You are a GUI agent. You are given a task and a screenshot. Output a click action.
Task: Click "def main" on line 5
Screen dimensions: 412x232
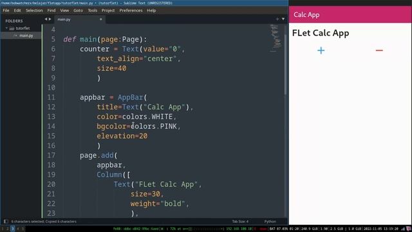80,39
